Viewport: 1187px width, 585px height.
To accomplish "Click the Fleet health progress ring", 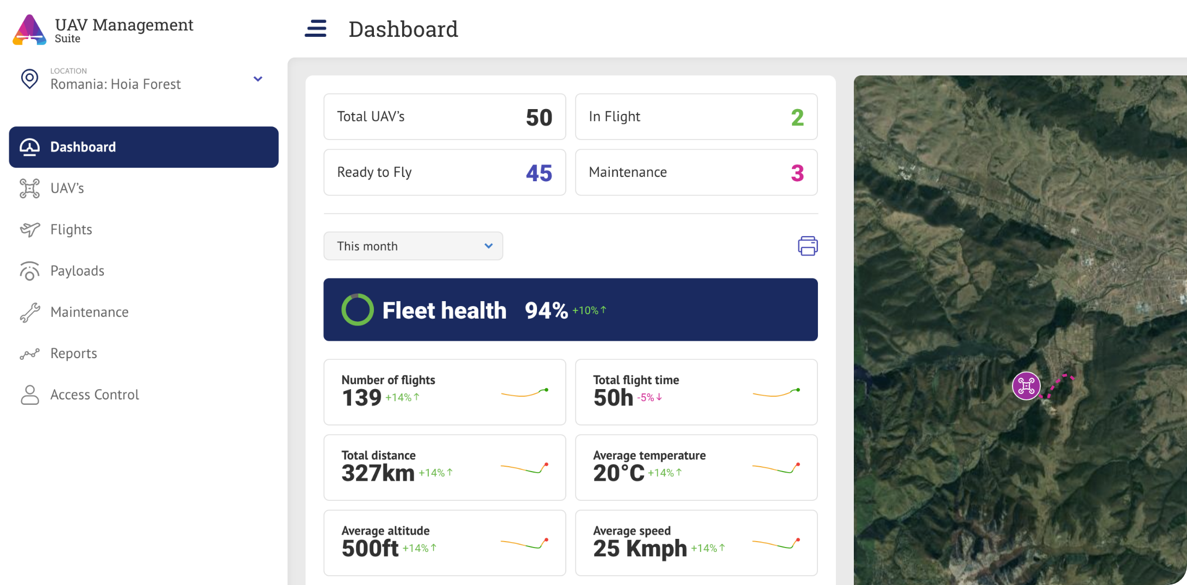I will pos(357,310).
